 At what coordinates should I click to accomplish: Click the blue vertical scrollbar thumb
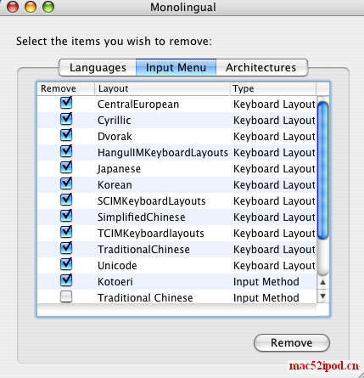[x=322, y=171]
